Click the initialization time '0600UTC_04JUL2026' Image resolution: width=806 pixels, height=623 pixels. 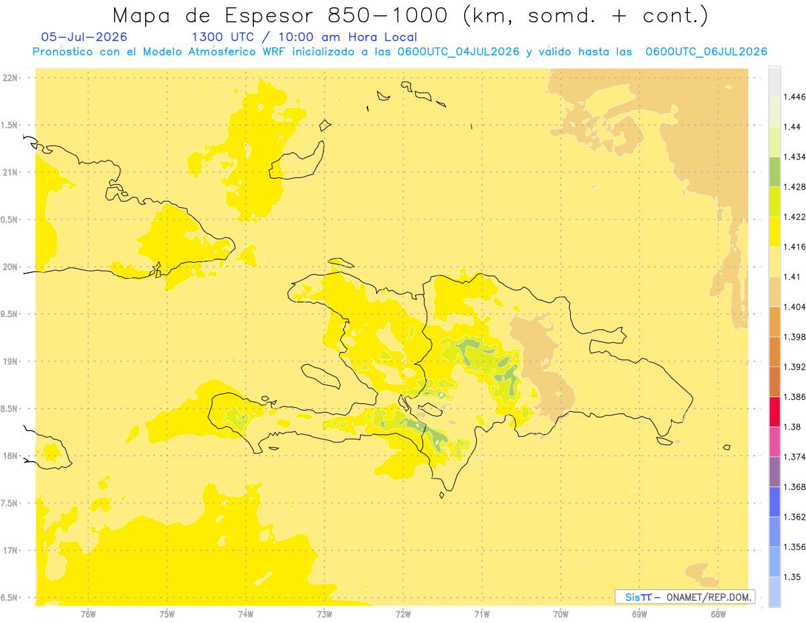[458, 52]
